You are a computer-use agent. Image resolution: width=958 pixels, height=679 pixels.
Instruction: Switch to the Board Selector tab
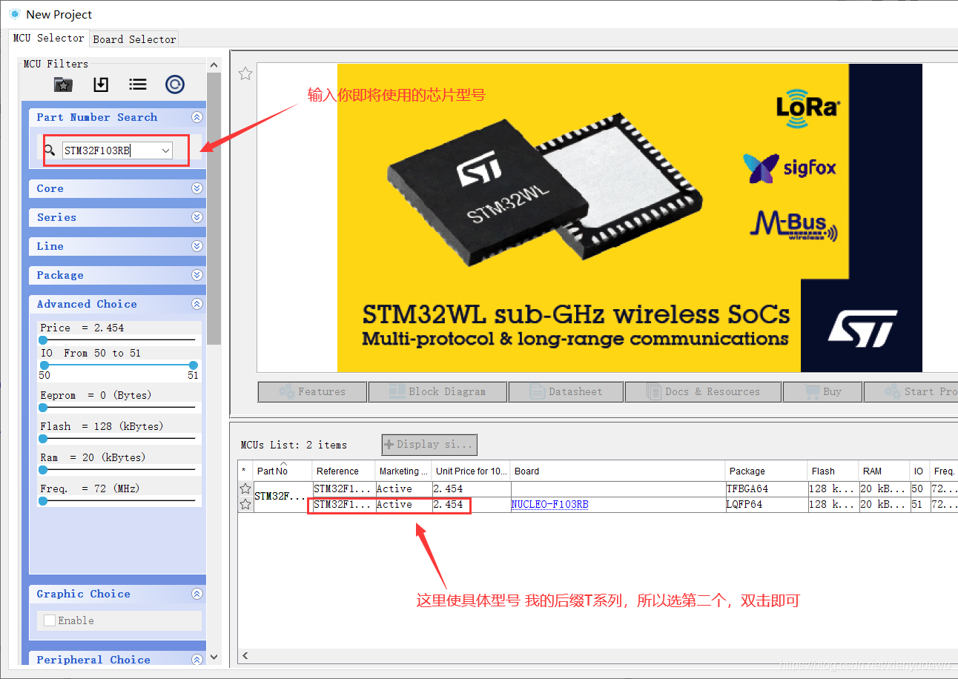tap(133, 38)
